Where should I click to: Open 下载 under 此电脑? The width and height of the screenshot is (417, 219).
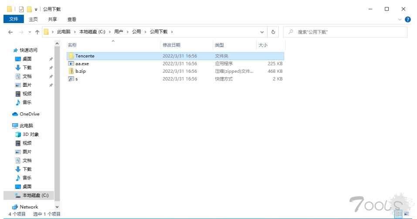[27, 169]
